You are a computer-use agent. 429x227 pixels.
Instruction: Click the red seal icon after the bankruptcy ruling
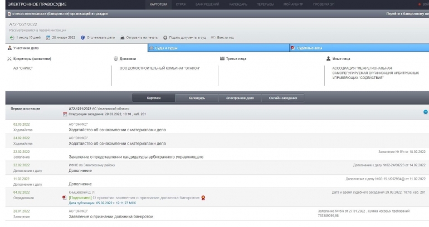point(203,198)
